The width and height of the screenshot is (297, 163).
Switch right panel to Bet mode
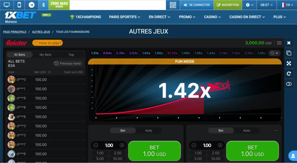pos(221,131)
